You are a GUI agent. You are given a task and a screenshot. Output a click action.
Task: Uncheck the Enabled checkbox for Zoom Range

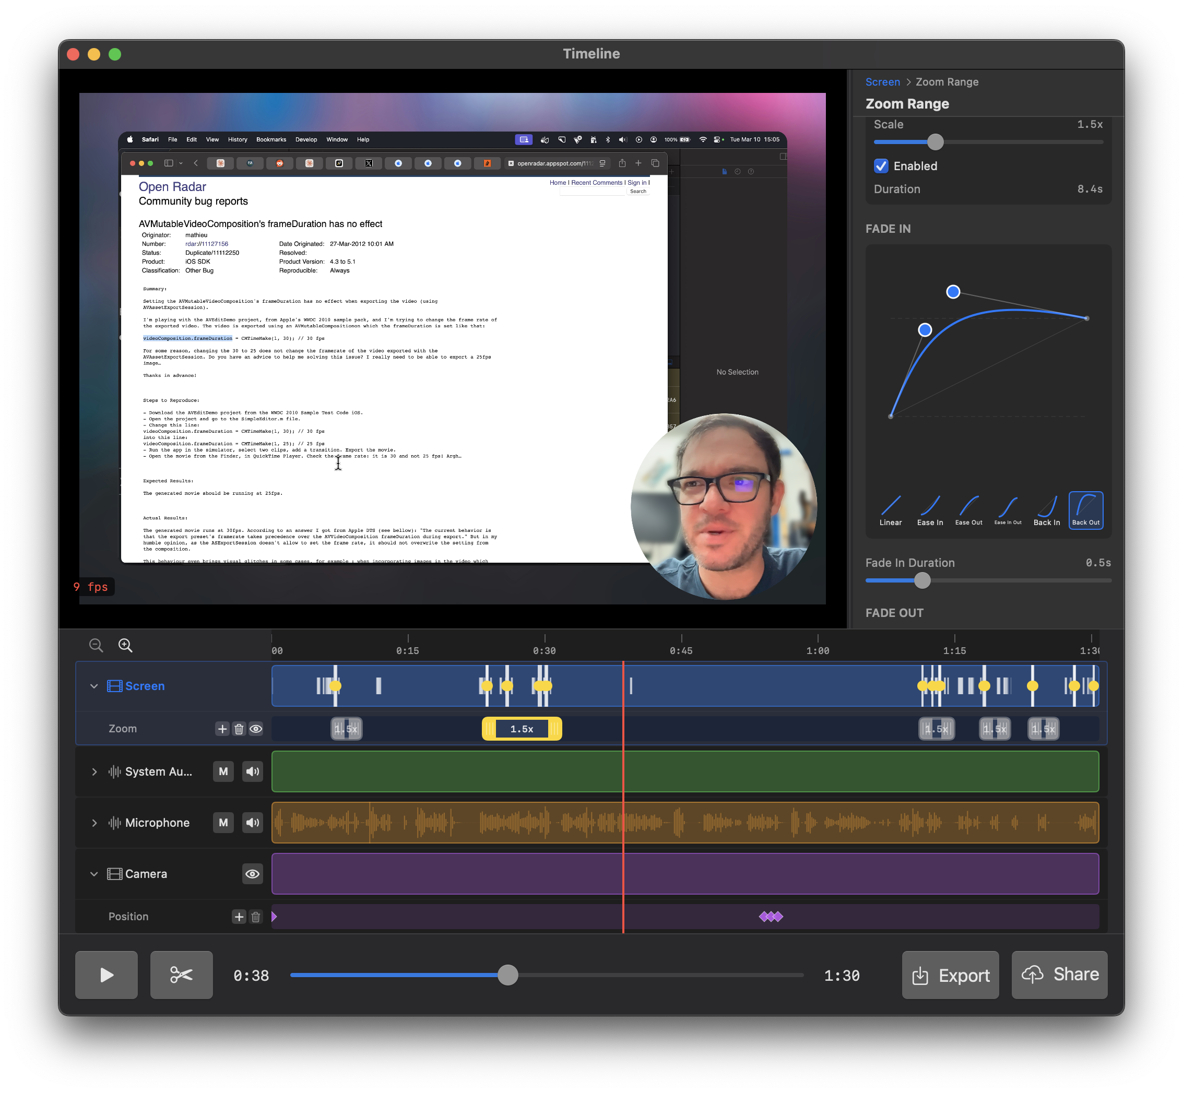(x=881, y=166)
